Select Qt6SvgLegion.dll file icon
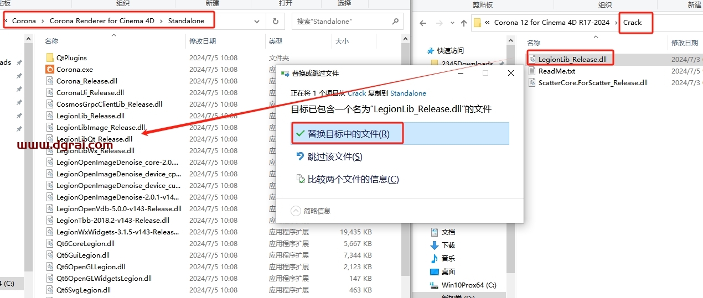The height and width of the screenshot is (298, 703). pos(50,290)
